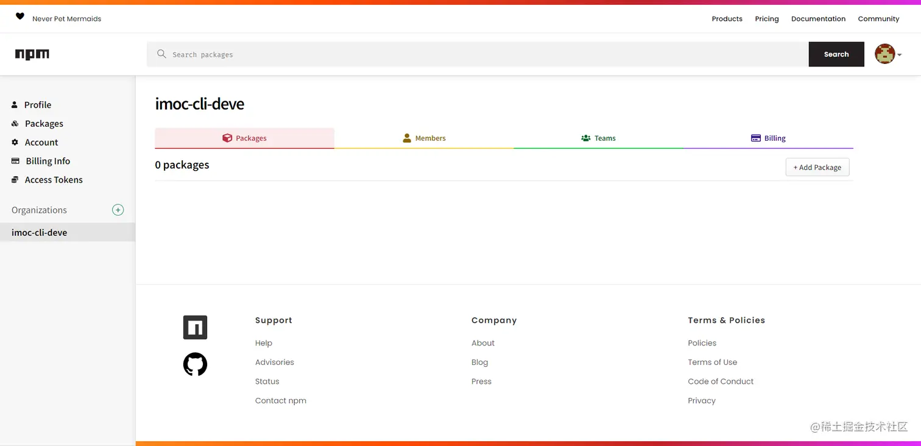Open Access Tokens in sidebar
This screenshot has width=921, height=446.
(x=54, y=180)
